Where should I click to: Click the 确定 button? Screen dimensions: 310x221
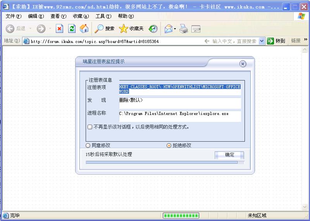tap(229, 155)
